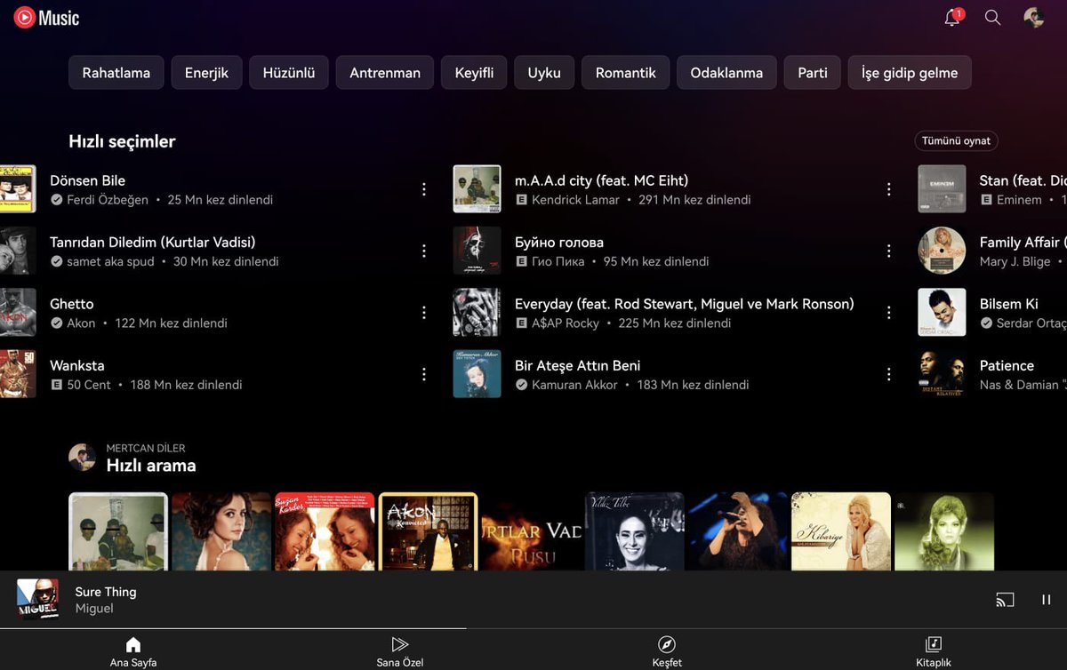This screenshot has width=1067, height=670.
Task: Click the MERTCAN DİLER avatar
Action: point(83,458)
